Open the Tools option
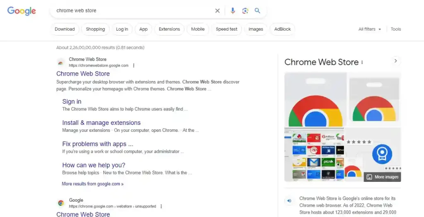 (395, 29)
